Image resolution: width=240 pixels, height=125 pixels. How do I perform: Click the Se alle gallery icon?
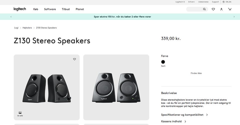[20, 114]
